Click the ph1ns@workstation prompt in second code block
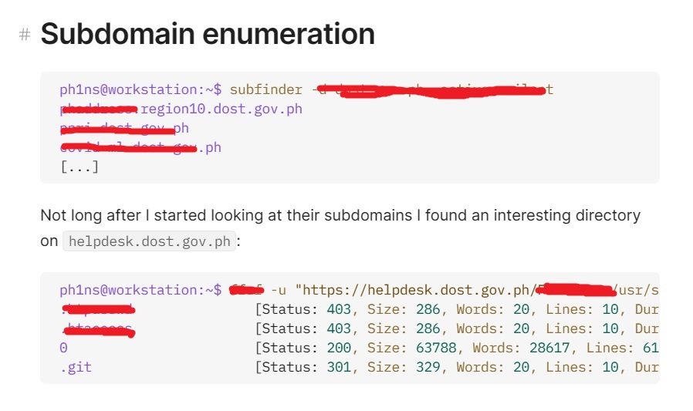 click(140, 290)
